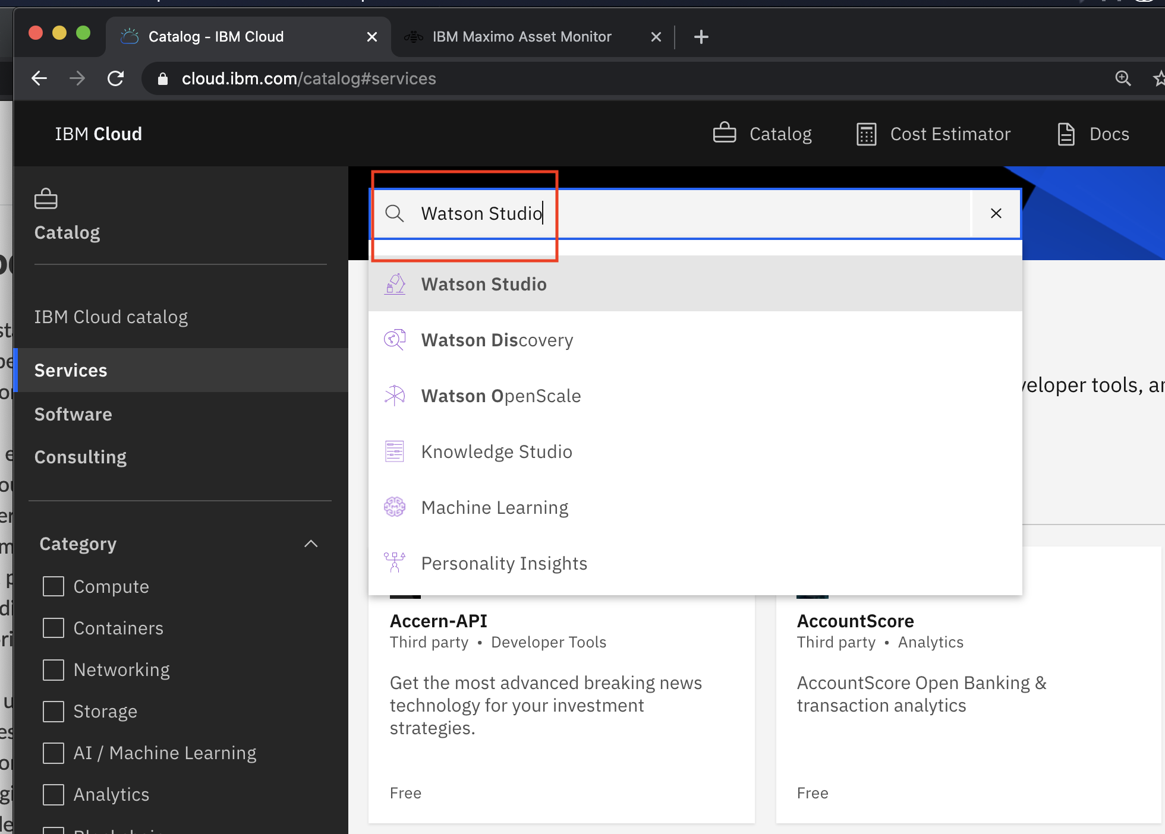Reload the page with the refresh icon
This screenshot has width=1165, height=834.
pyautogui.click(x=115, y=78)
